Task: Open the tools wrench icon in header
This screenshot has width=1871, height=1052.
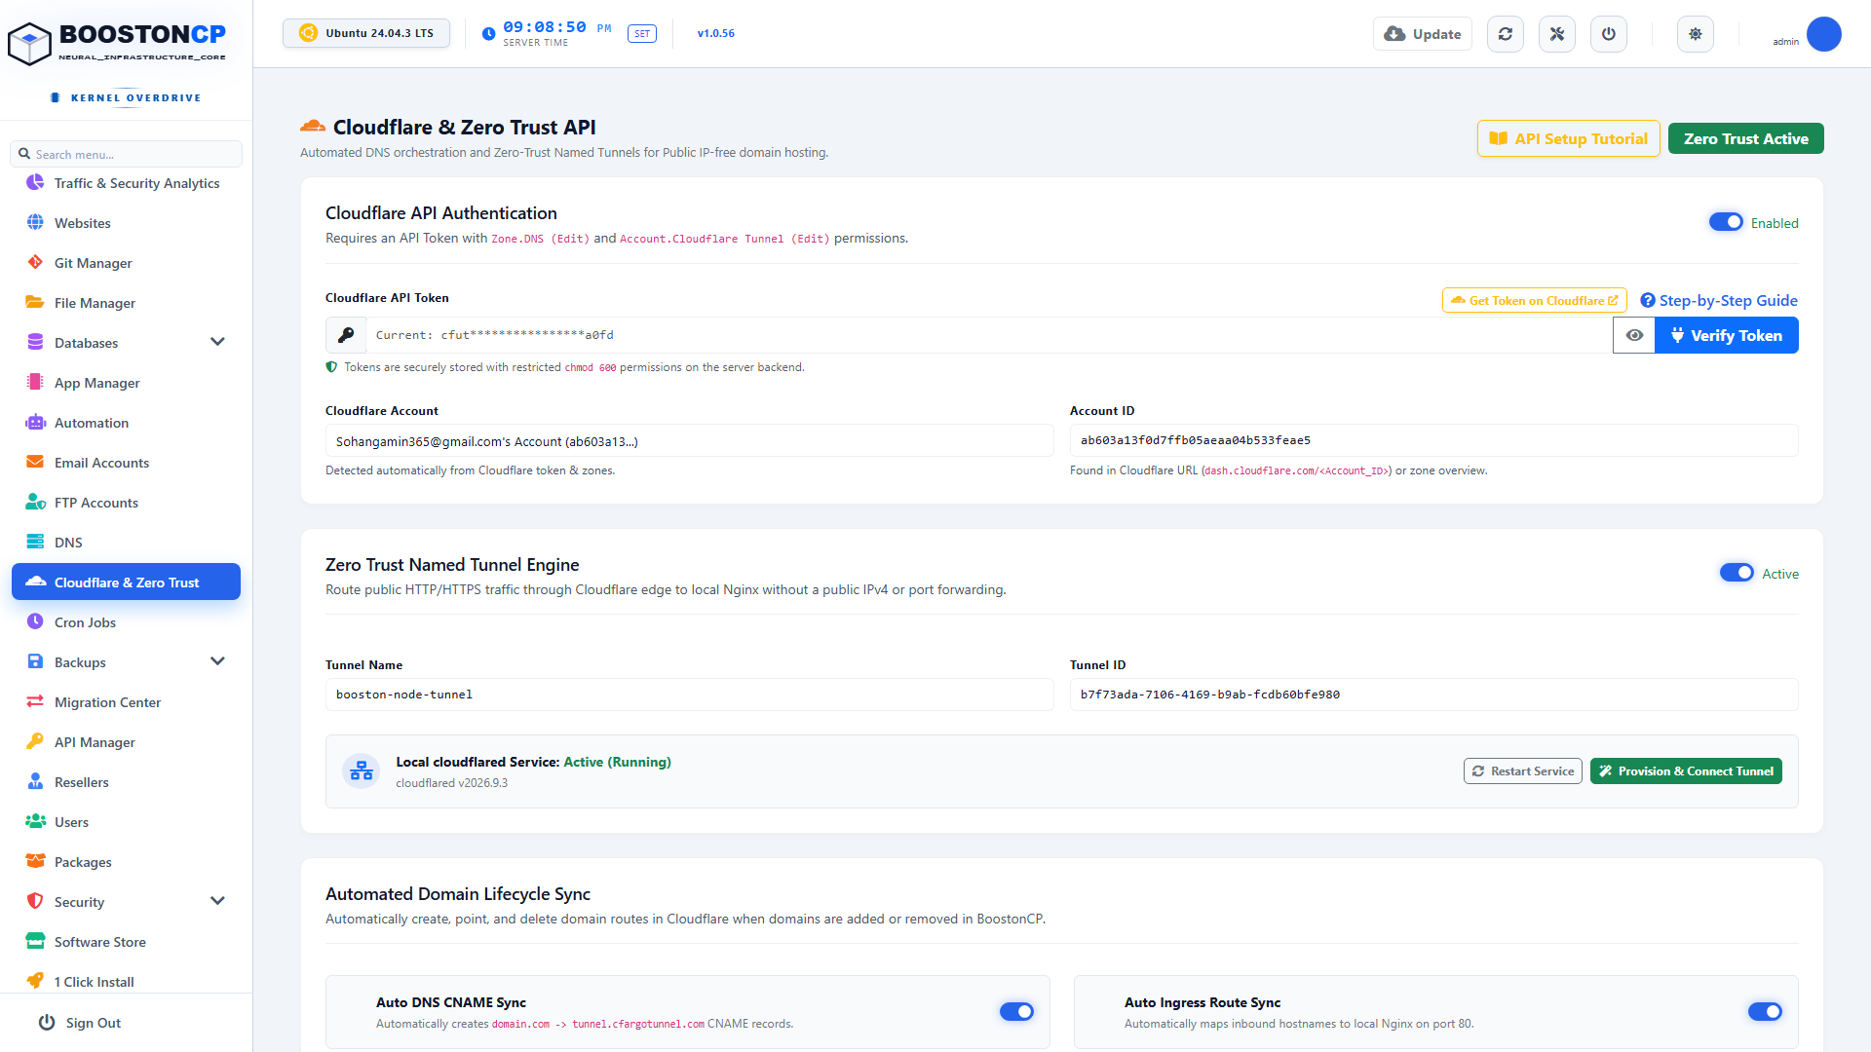Action: (1557, 34)
